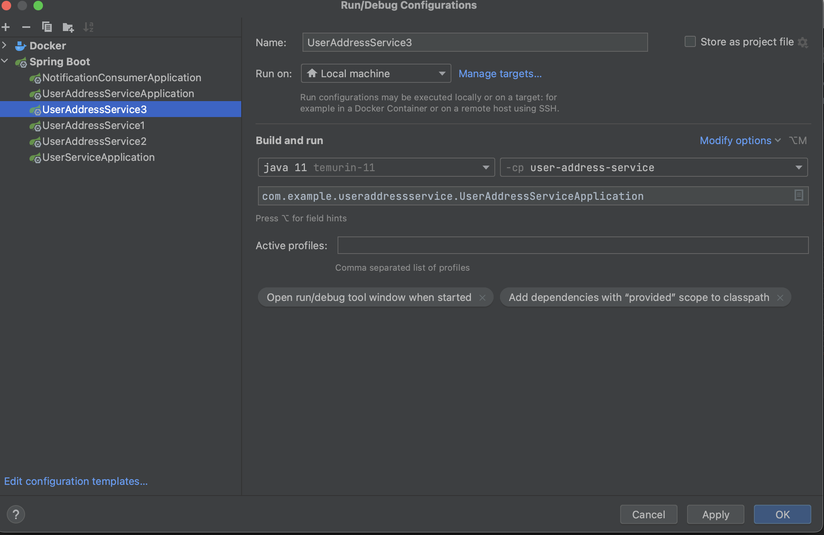Click the Copy Configuration icon
This screenshot has height=535, width=824.
click(x=47, y=27)
